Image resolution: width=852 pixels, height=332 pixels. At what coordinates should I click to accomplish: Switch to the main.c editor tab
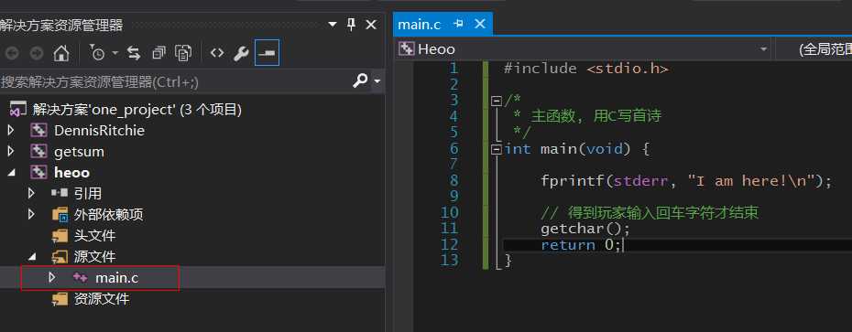click(x=420, y=25)
